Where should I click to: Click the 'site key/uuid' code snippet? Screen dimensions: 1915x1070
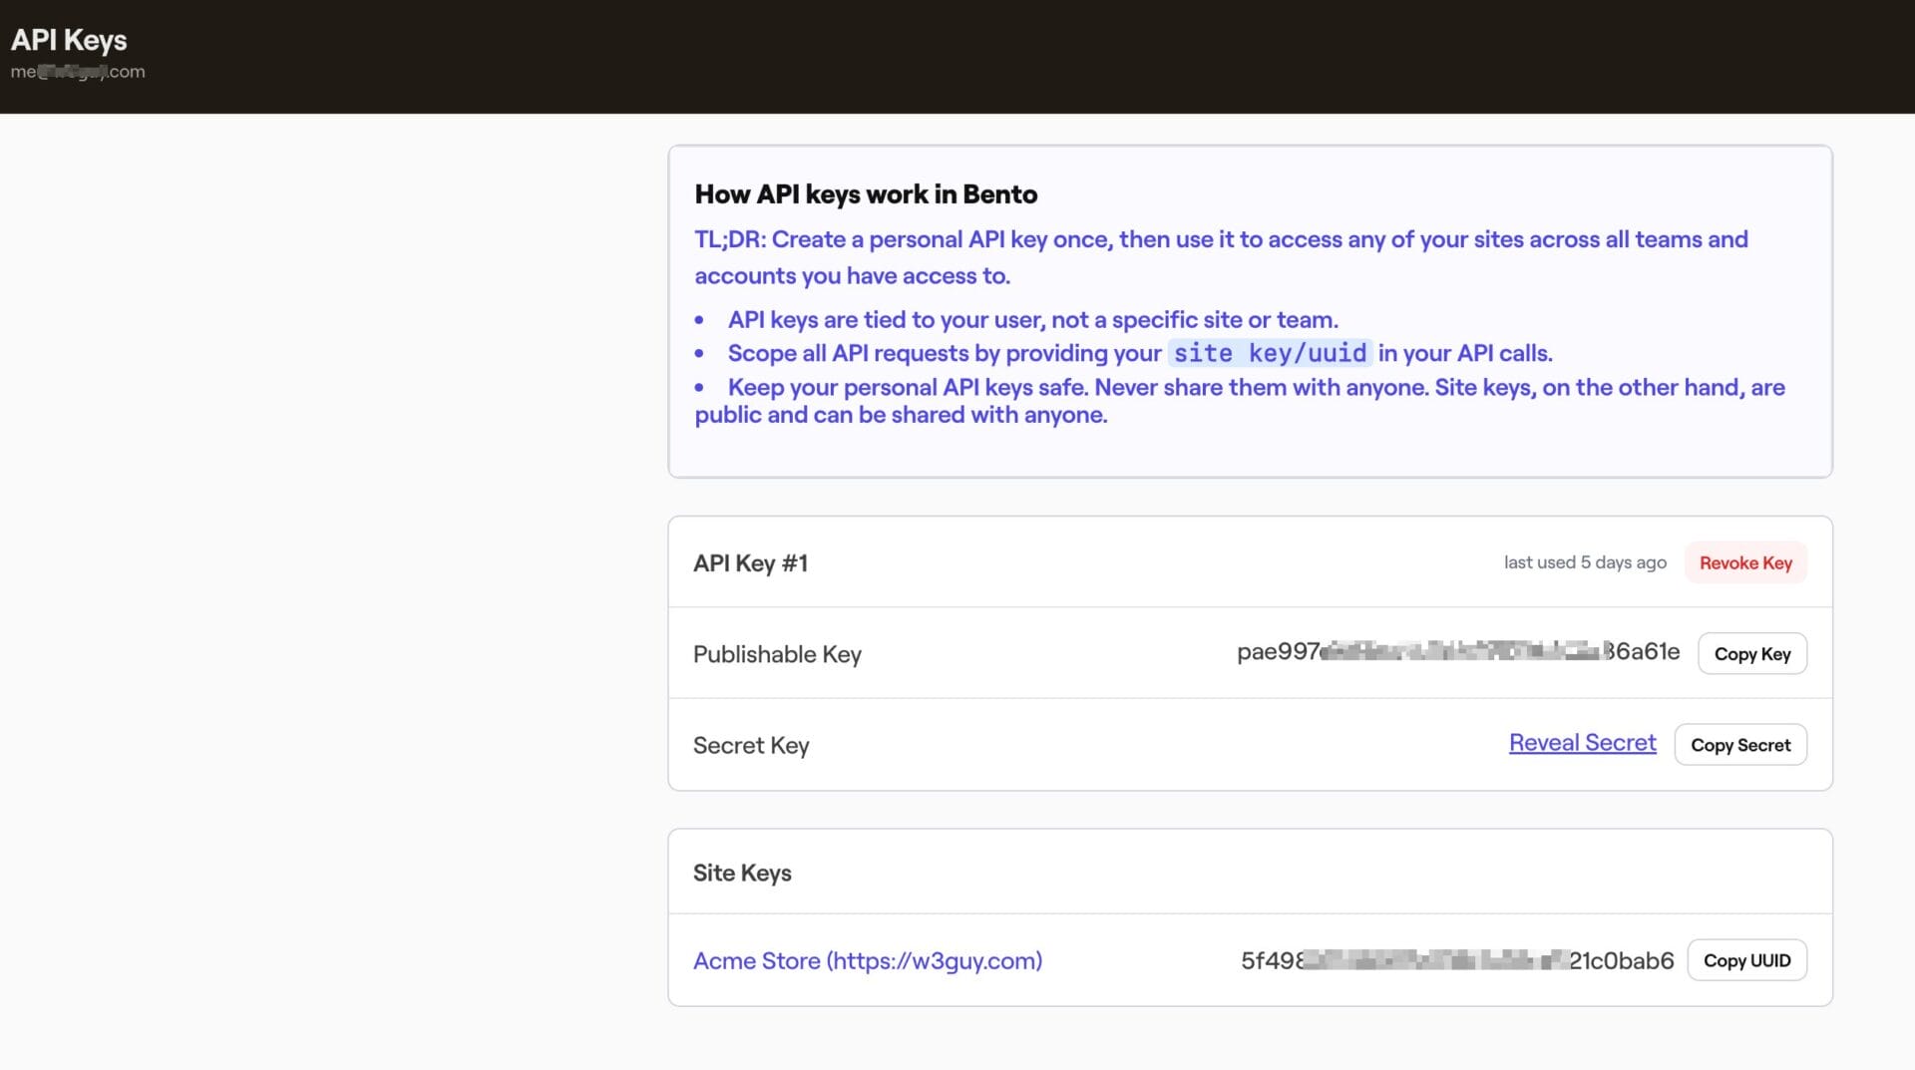[1269, 353]
